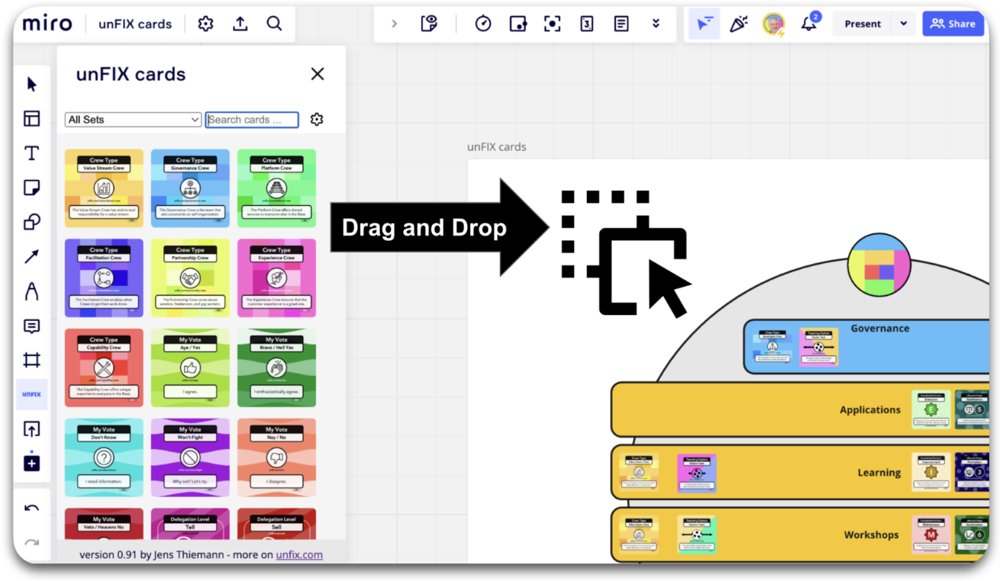Screen dimensions: 1000x581
Task: Expand the collapsed toolbar chevron
Action: (394, 24)
